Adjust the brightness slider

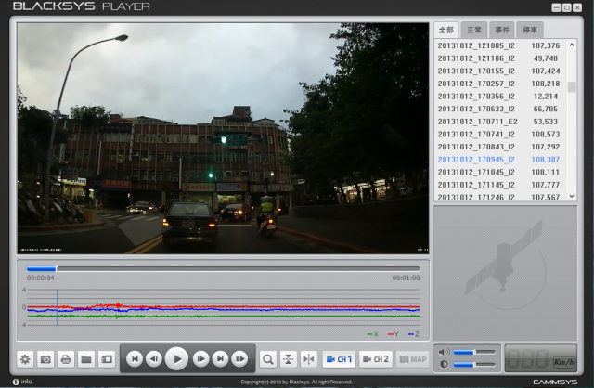[474, 365]
